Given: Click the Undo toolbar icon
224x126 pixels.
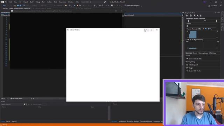Looking at the screenshot, I should click(24, 6).
